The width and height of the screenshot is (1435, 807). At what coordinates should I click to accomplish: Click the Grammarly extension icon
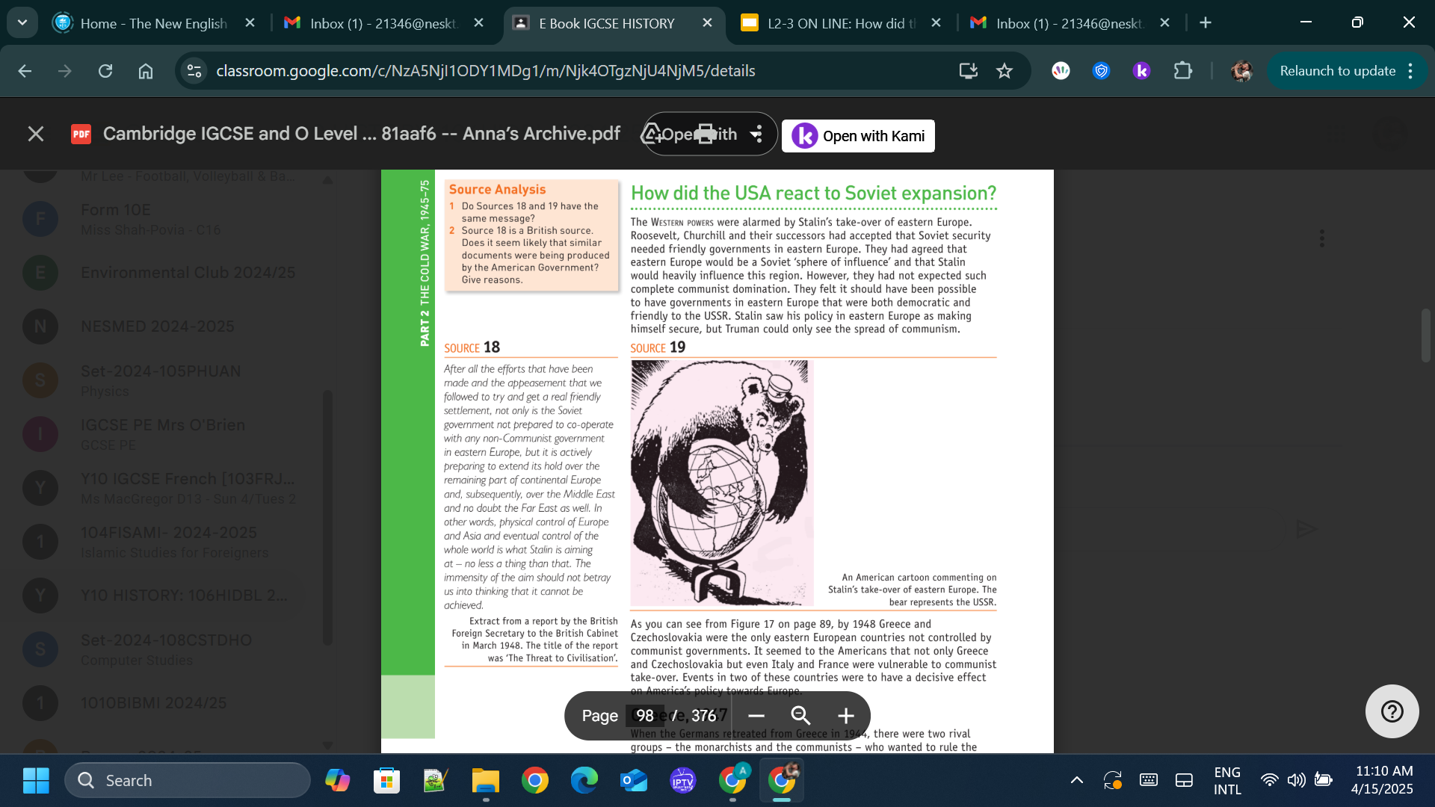coord(1061,71)
